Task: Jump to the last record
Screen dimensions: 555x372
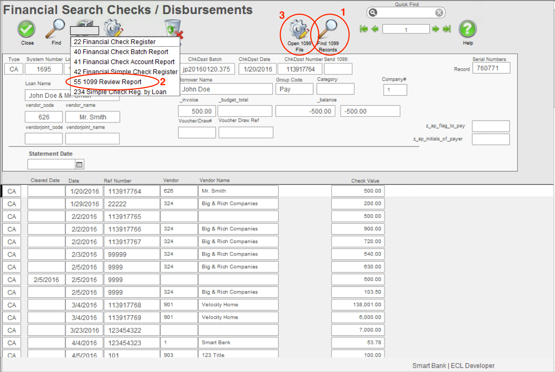Action: (446, 29)
